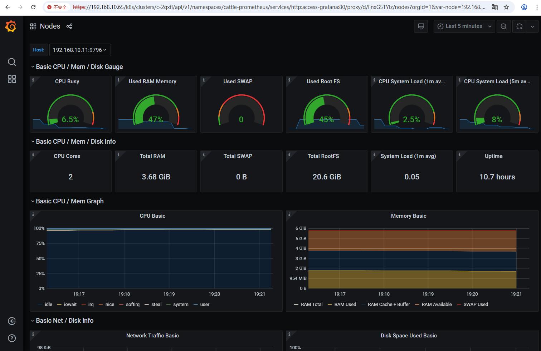Open the Host dropdown 192.168.10.11:9796

[80, 50]
